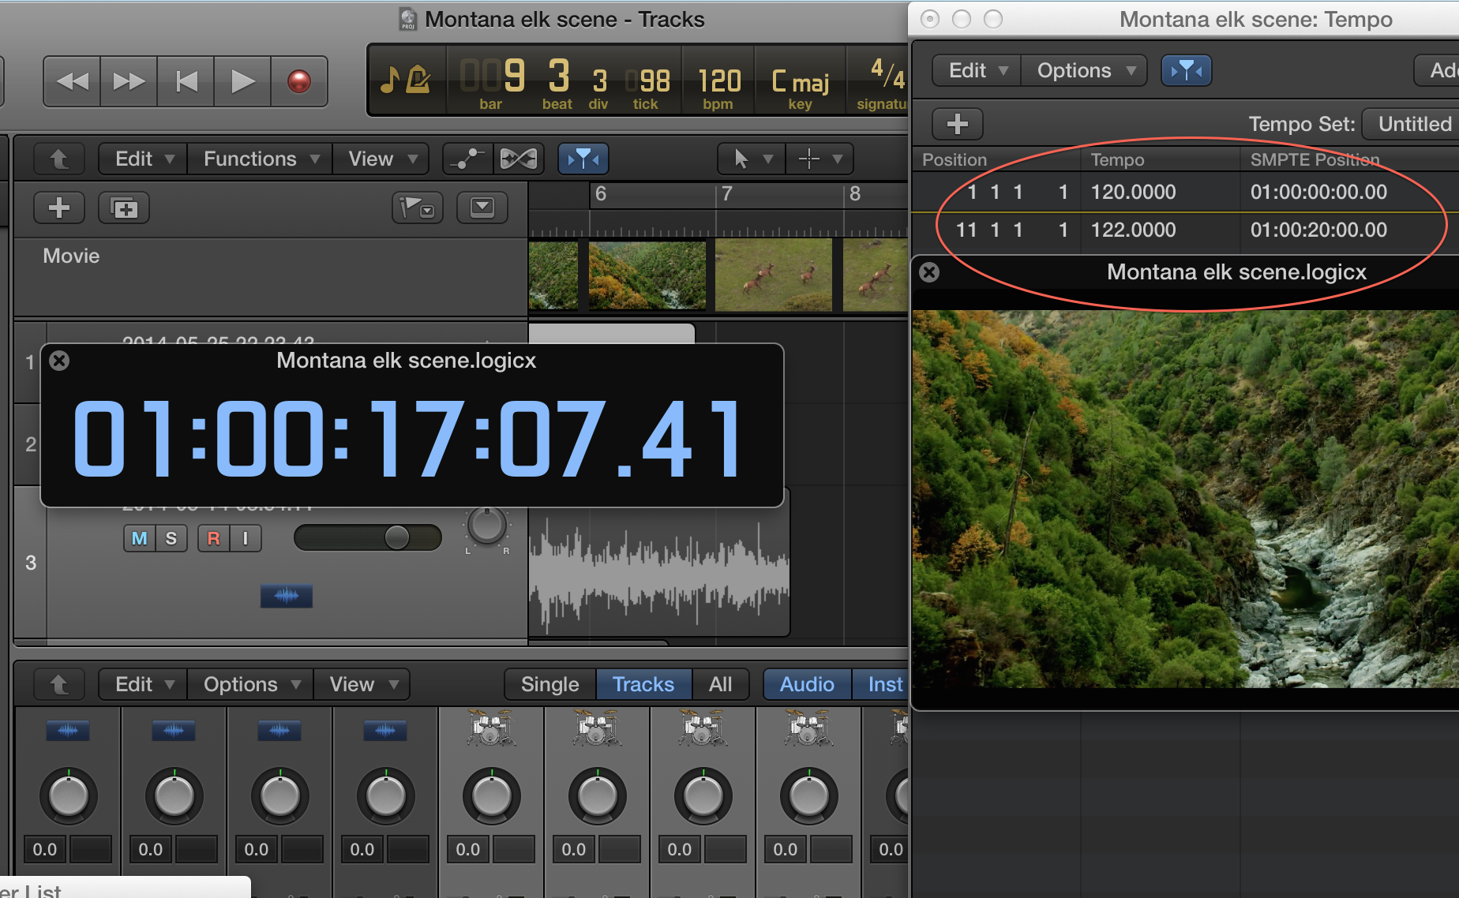
Task: Close the floating SMPTE time display
Action: pos(59,361)
